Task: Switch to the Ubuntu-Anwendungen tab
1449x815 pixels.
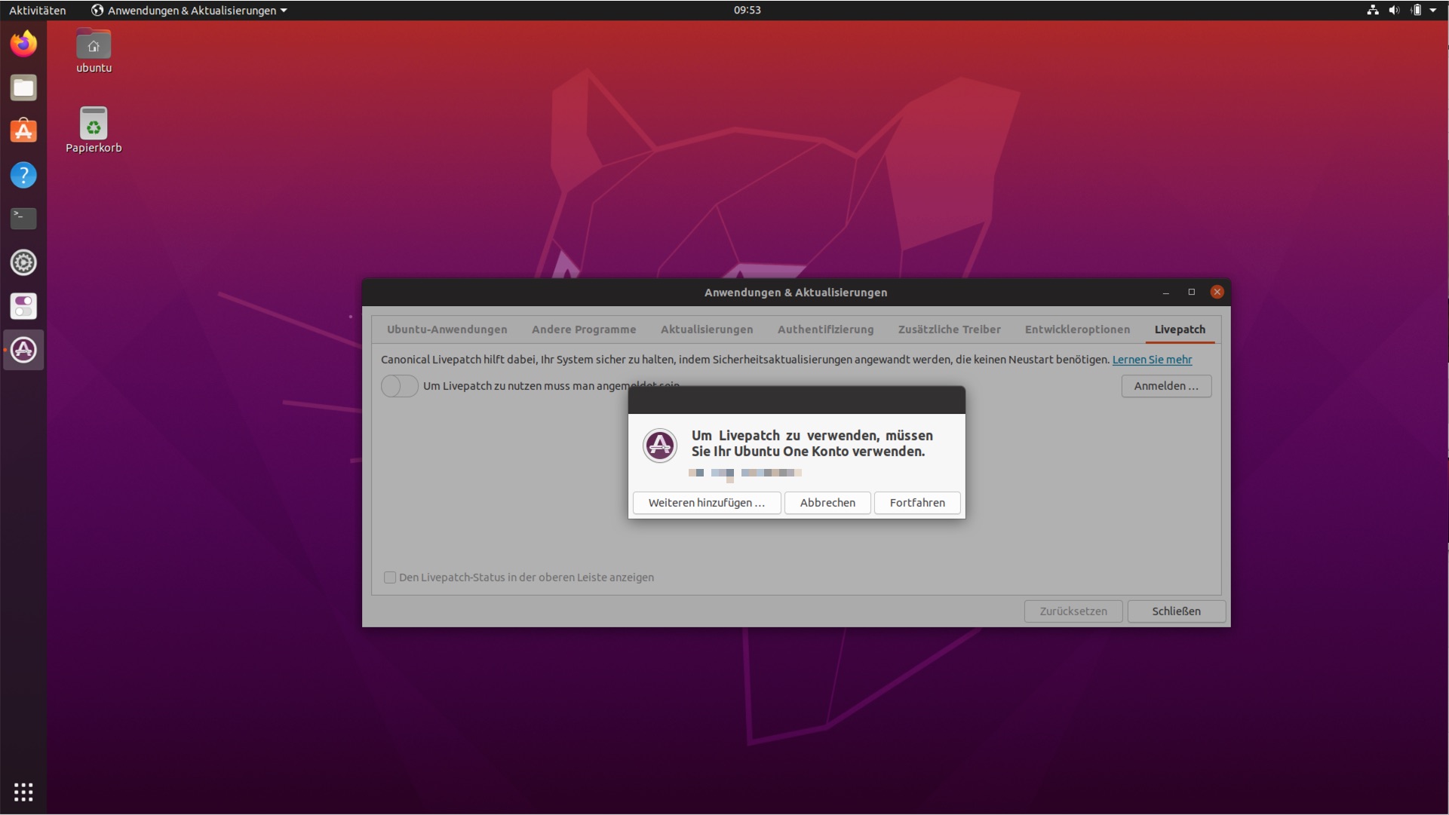Action: click(447, 329)
